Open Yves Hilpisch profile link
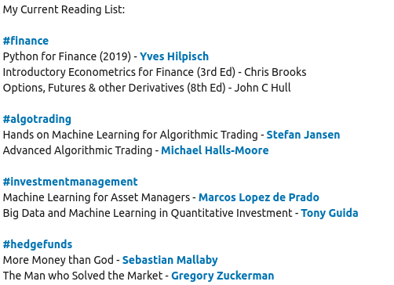This screenshot has width=394, height=285. [x=174, y=56]
